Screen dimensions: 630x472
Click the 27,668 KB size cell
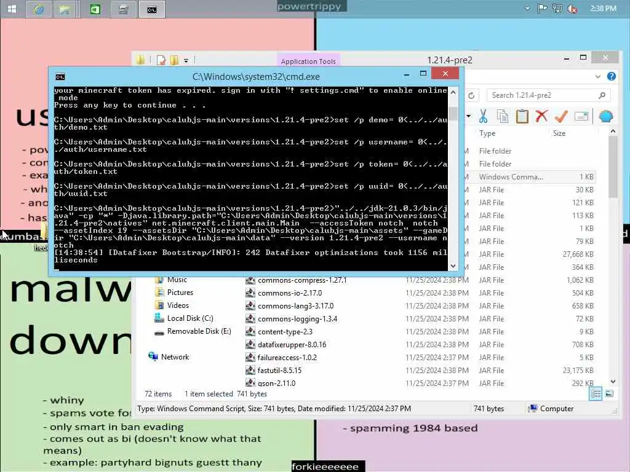[578, 254]
